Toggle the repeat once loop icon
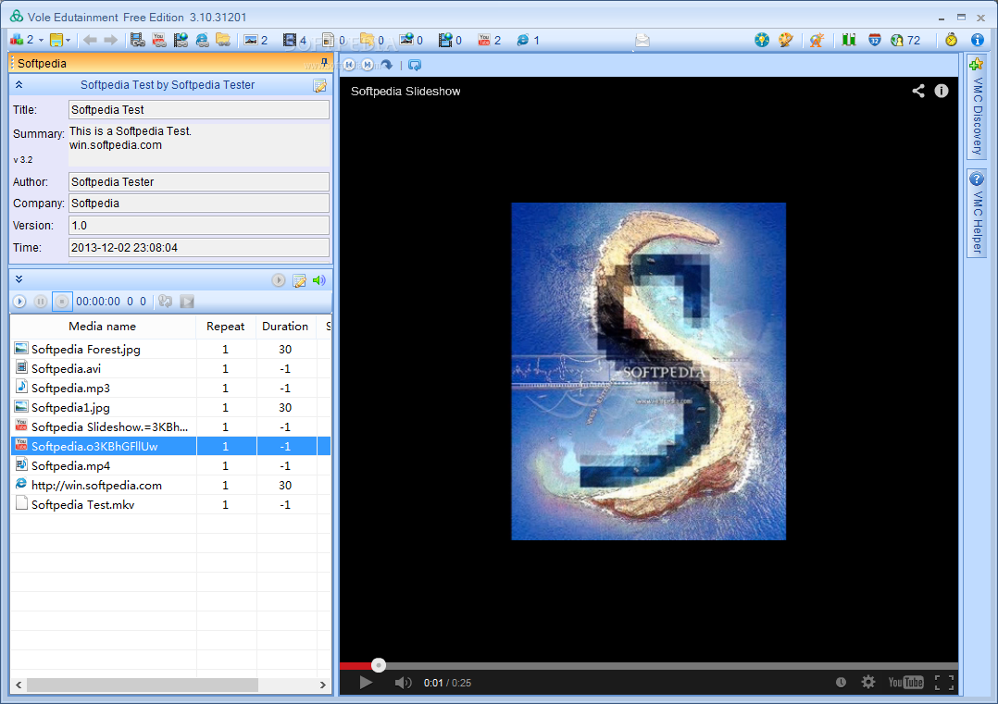 click(x=166, y=302)
